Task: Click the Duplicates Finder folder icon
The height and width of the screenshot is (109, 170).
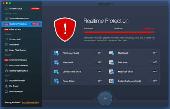Action: [6, 81]
